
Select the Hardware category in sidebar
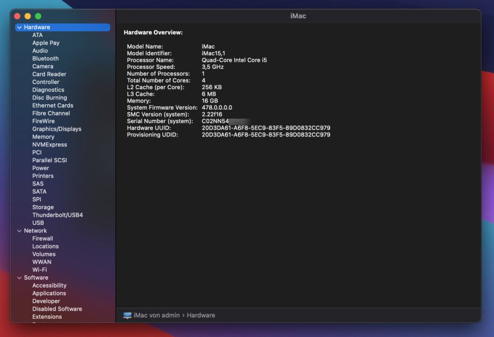[x=62, y=27]
